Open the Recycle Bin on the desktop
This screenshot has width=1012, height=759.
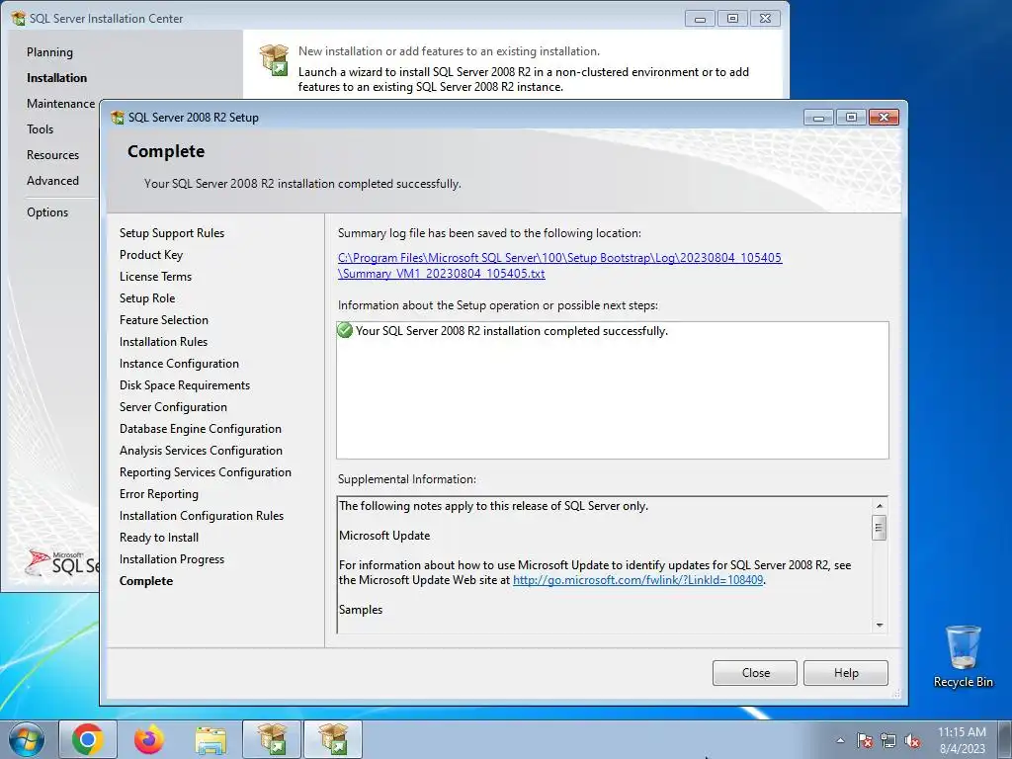pyautogui.click(x=963, y=656)
